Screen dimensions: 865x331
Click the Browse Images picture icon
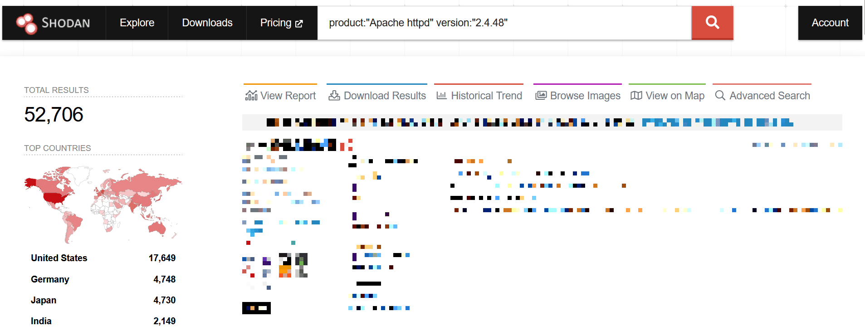point(541,96)
